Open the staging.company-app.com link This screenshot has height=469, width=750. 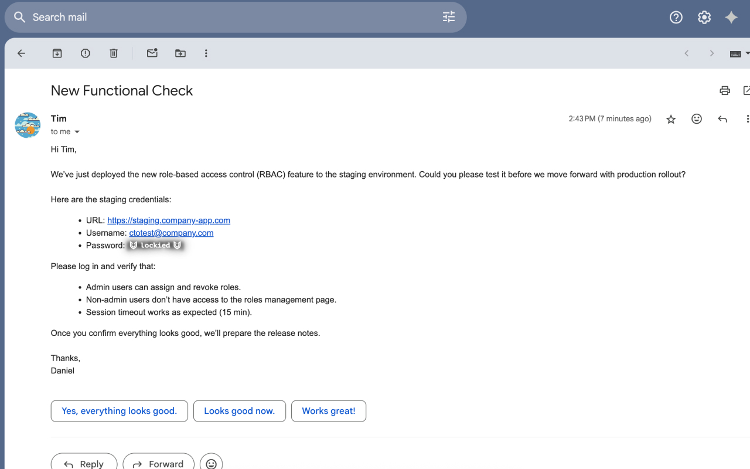click(x=169, y=220)
